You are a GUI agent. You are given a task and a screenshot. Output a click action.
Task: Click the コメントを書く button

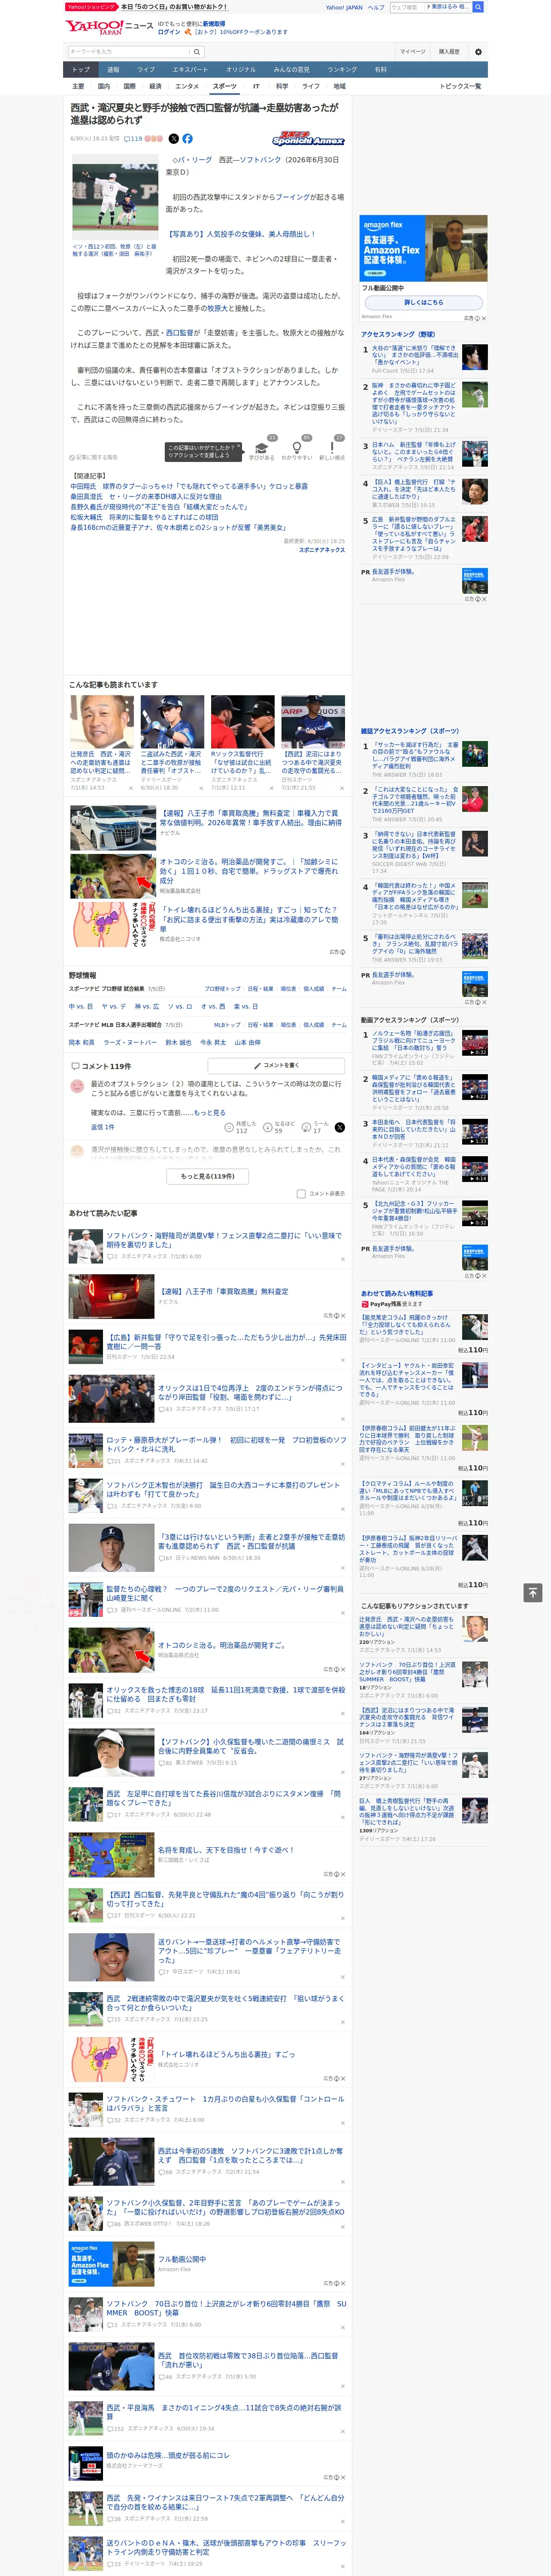tap(276, 1065)
